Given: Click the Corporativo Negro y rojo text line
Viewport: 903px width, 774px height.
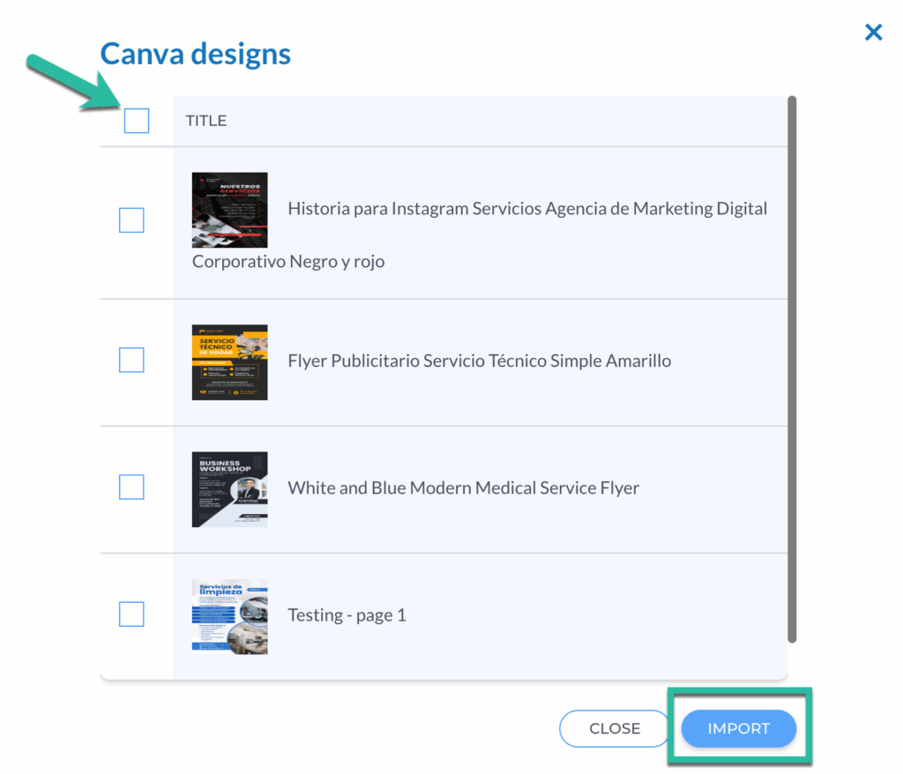Looking at the screenshot, I should pos(288,262).
